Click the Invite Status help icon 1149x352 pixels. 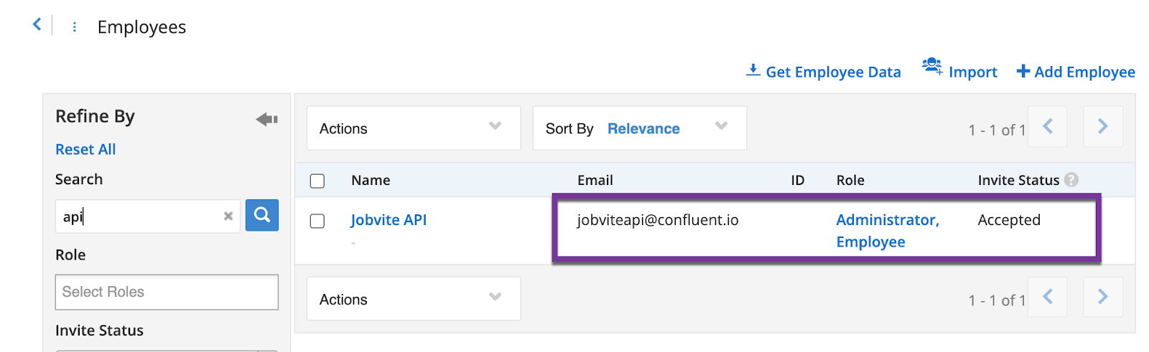(1071, 180)
